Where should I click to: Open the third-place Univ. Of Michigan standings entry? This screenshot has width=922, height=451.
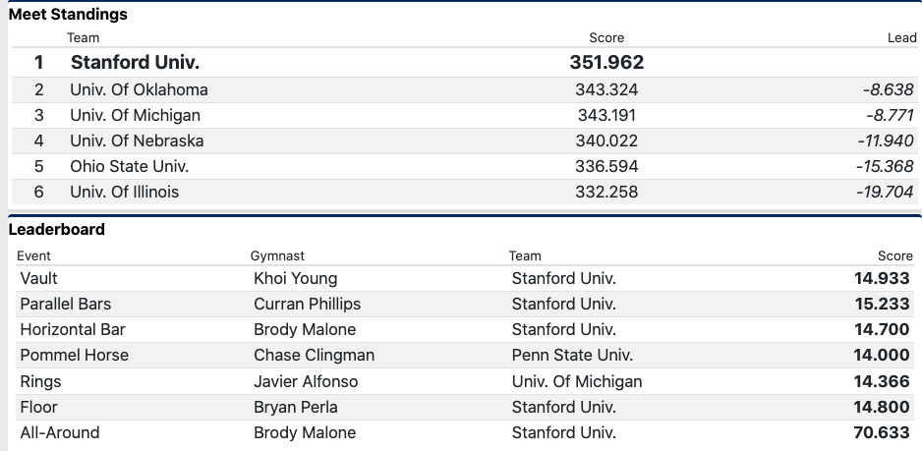click(135, 115)
